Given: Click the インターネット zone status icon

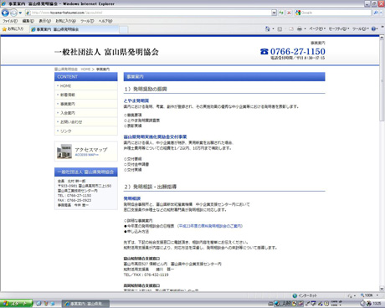Looking at the screenshot, I should [x=295, y=295].
